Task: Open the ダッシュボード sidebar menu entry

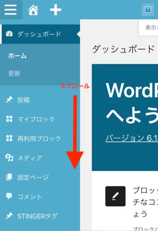Action: point(40,34)
